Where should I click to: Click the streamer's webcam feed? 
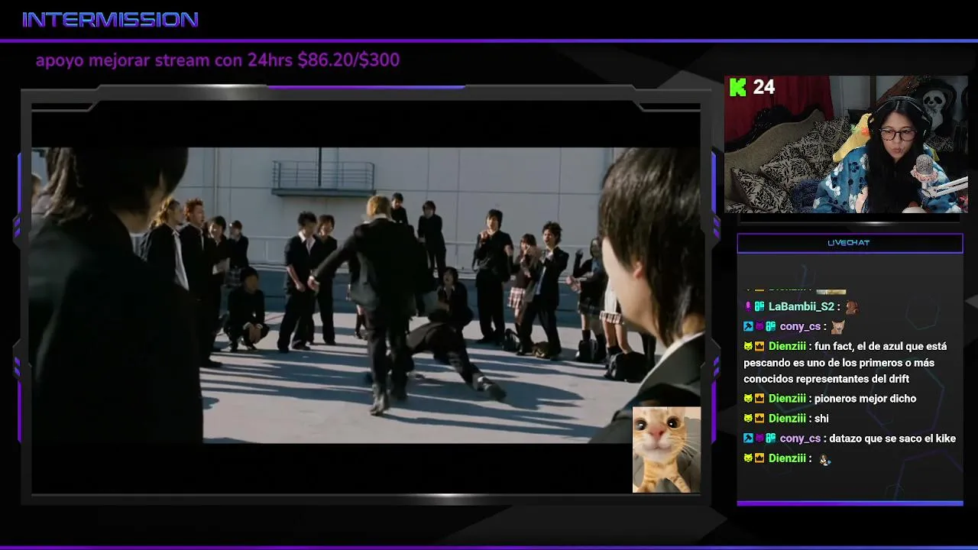point(846,144)
